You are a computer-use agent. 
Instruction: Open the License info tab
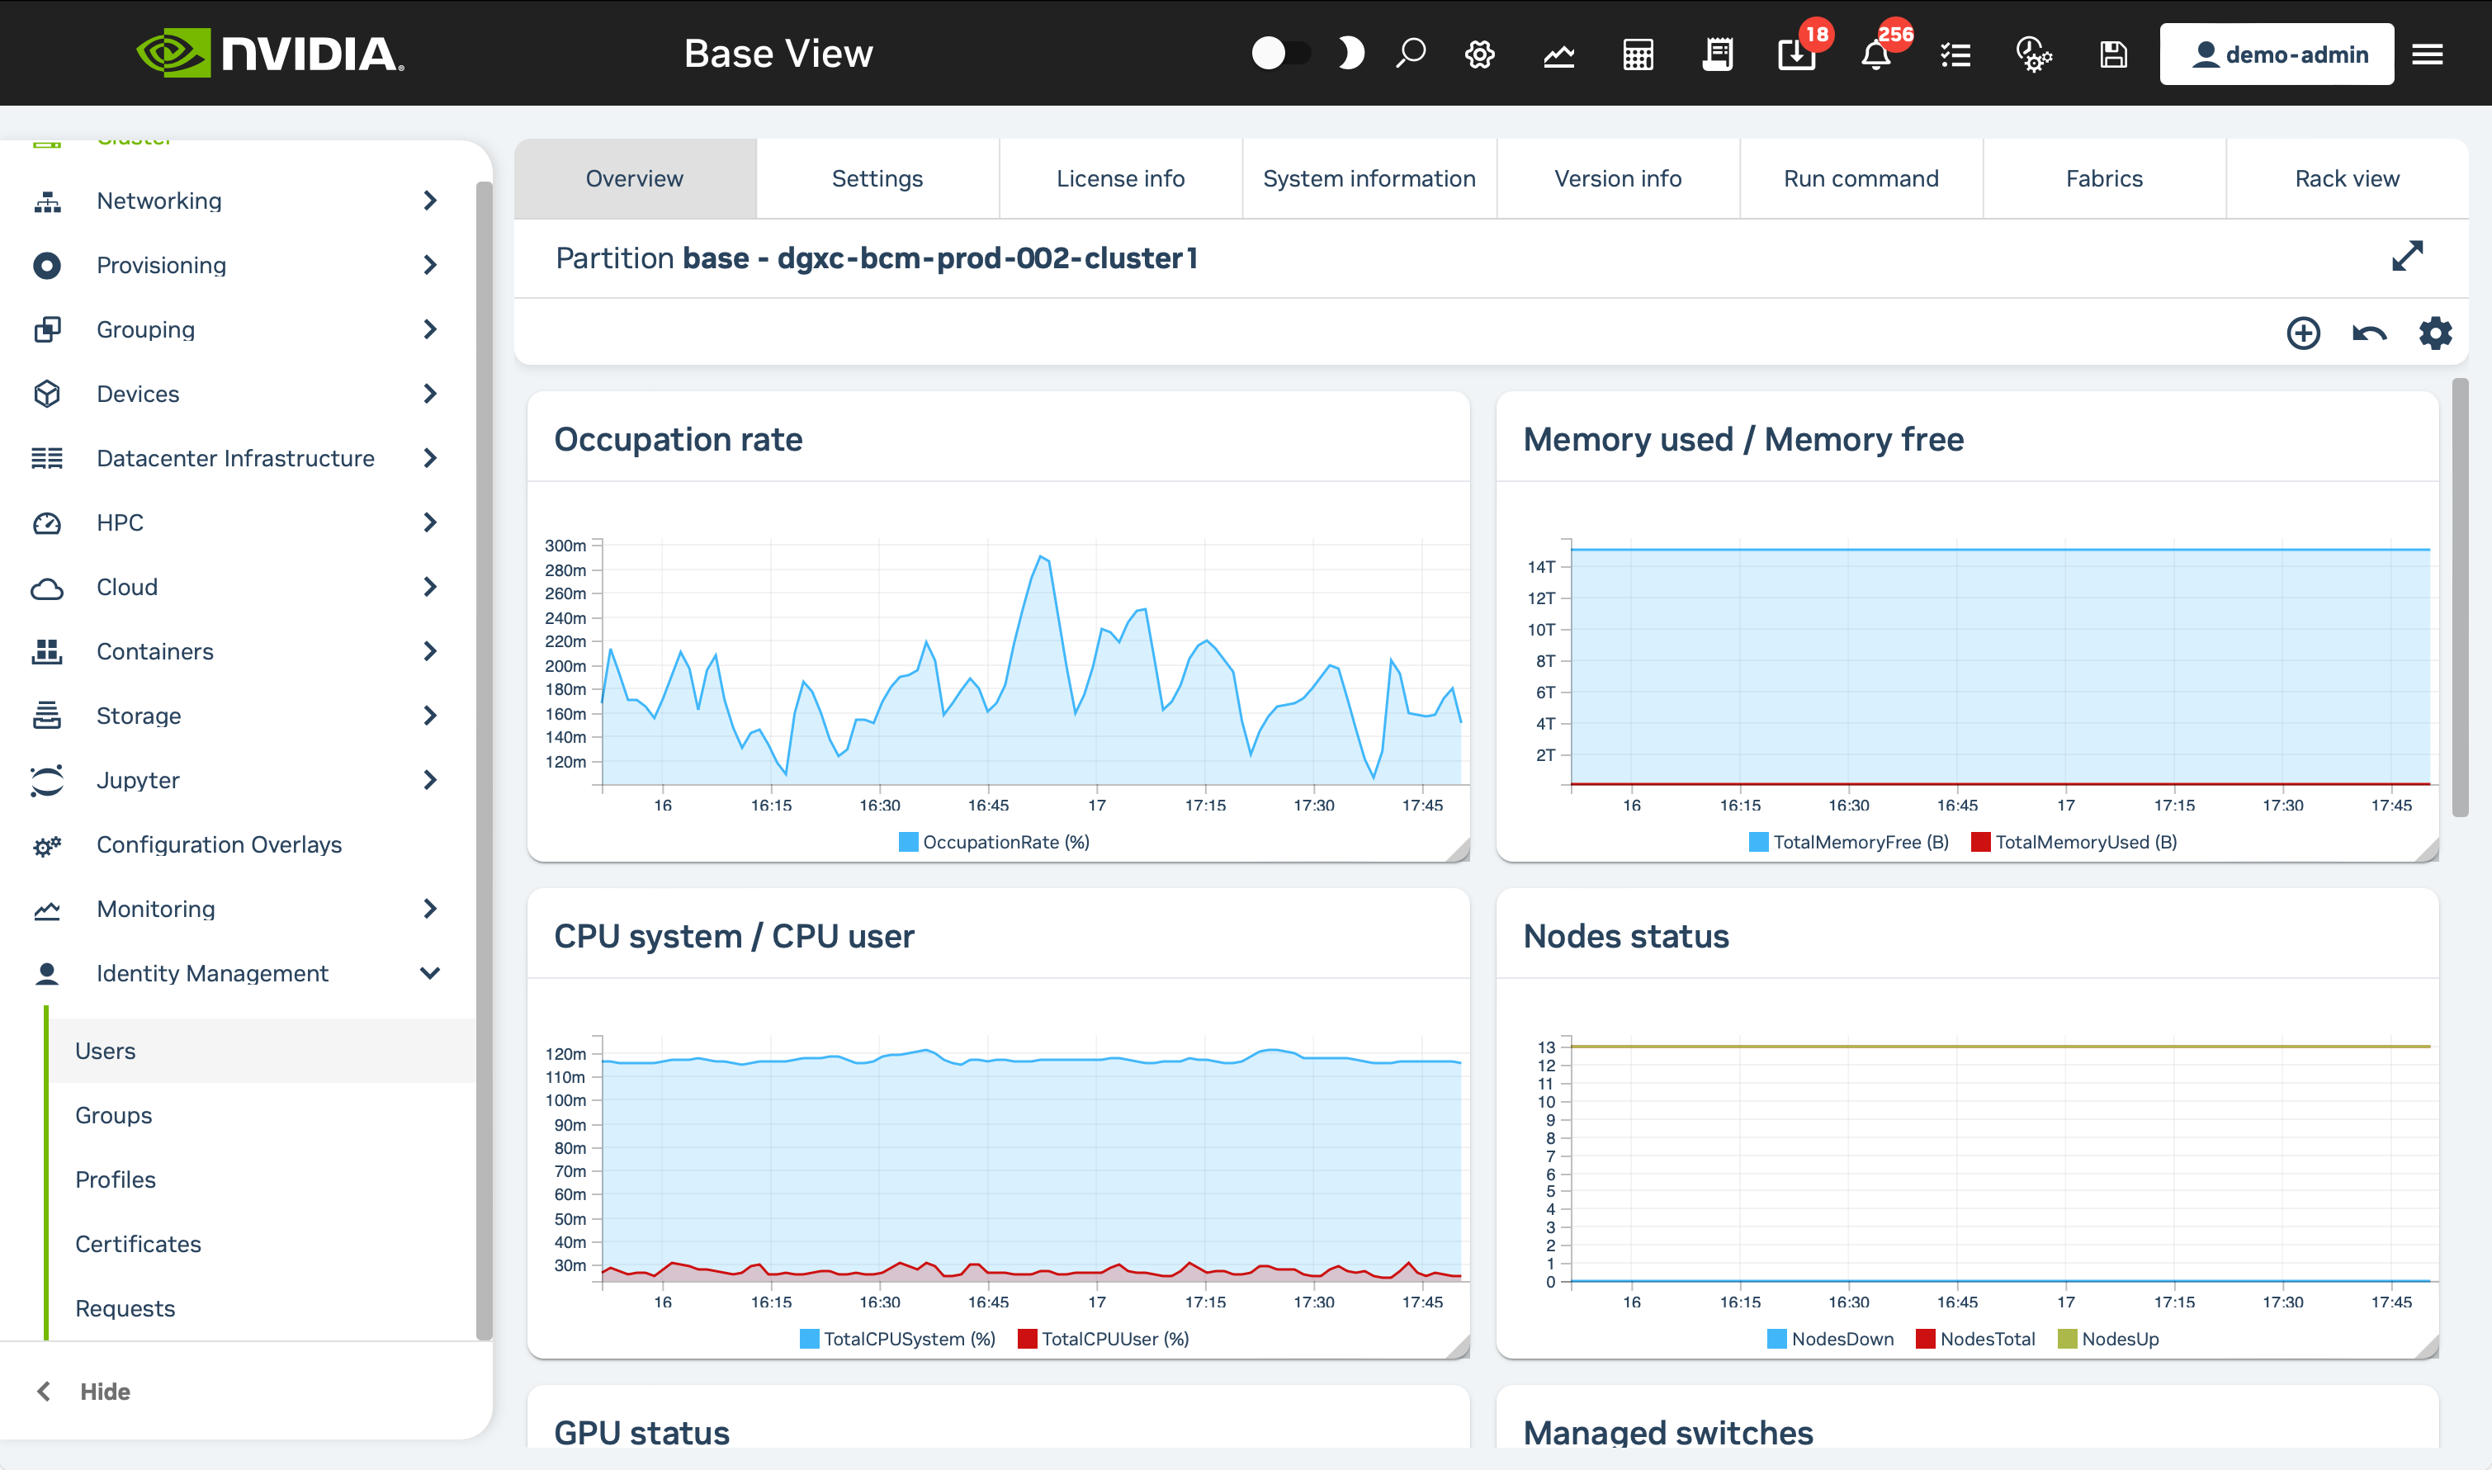[x=1120, y=178]
